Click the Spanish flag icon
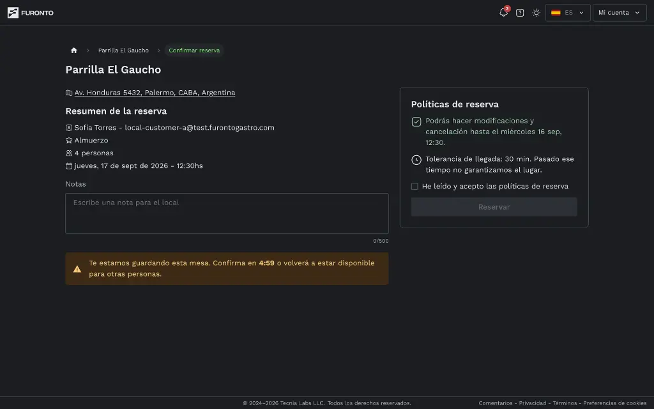654x409 pixels. coord(556,13)
